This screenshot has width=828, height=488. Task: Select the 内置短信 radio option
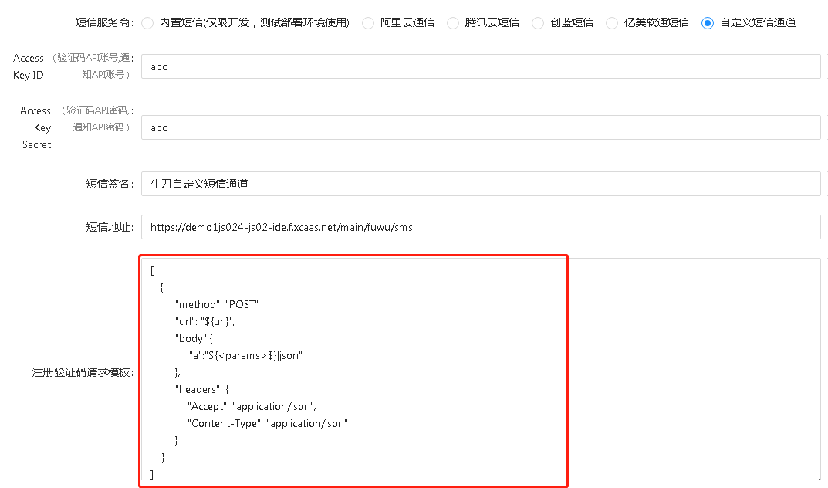147,23
